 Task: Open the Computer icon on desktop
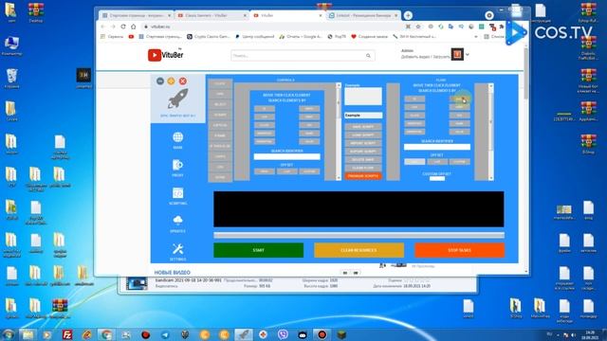click(11, 45)
